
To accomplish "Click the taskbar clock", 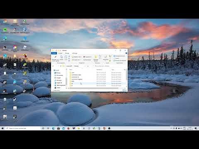I will click(x=190, y=128).
